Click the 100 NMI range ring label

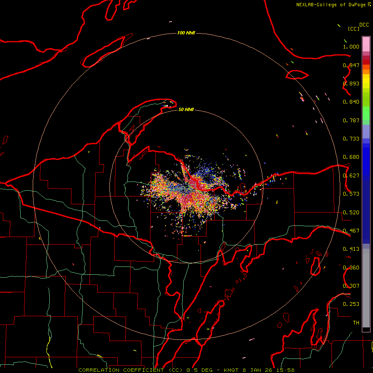click(x=186, y=33)
